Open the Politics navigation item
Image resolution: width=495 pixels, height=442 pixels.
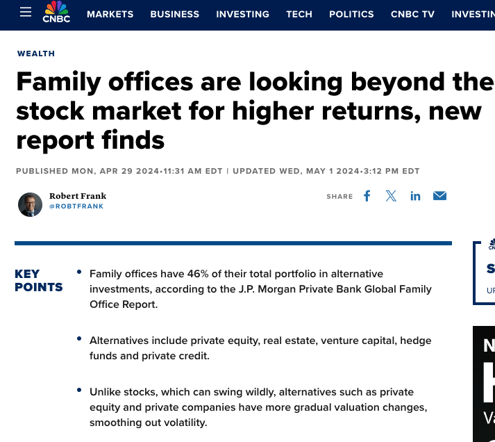point(351,14)
